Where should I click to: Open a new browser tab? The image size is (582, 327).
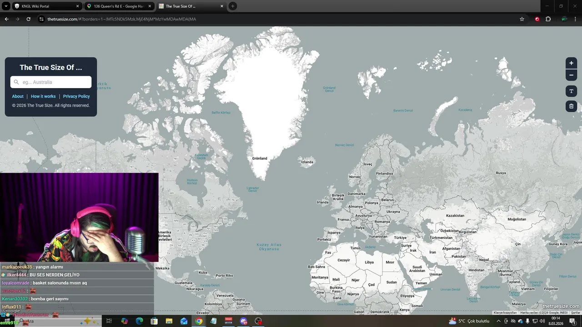[233, 6]
